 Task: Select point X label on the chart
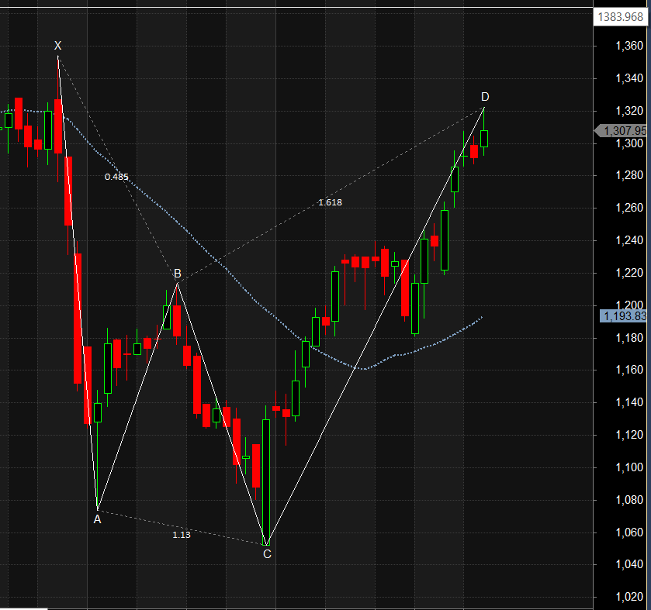click(x=57, y=47)
